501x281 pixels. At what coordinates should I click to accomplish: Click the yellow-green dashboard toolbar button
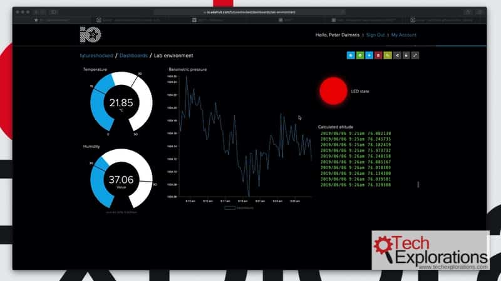(388, 56)
